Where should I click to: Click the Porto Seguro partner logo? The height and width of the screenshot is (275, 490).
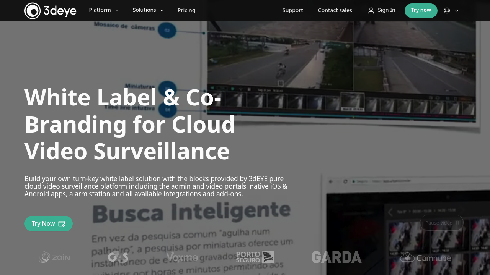click(255, 257)
